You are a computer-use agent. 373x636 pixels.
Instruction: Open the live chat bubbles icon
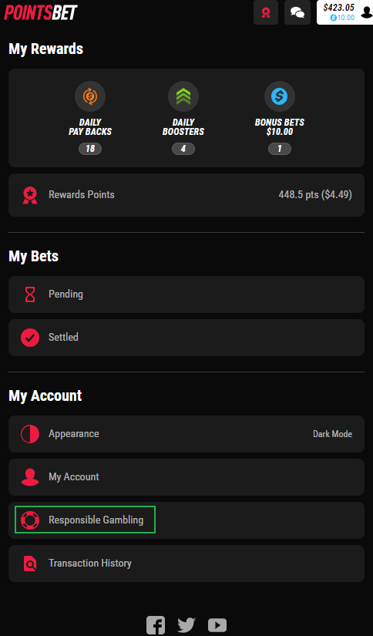pos(297,12)
